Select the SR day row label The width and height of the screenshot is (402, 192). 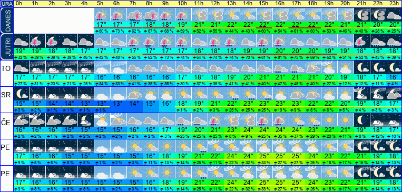click(5, 95)
